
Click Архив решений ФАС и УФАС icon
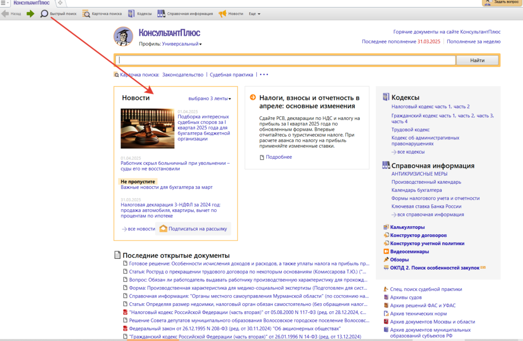coord(386,305)
